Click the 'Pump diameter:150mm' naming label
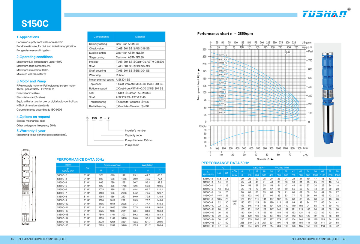The width and height of the screenshot is (360, 244). coord(139,140)
